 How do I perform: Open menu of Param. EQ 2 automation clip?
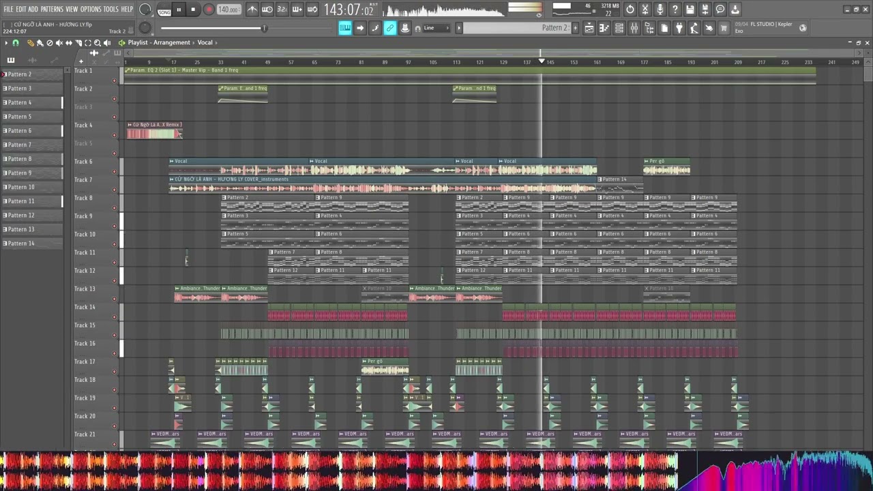pyautogui.click(x=128, y=70)
